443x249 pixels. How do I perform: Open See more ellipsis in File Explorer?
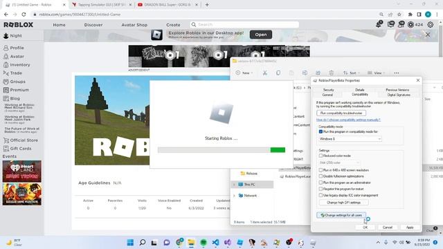[x=397, y=73]
